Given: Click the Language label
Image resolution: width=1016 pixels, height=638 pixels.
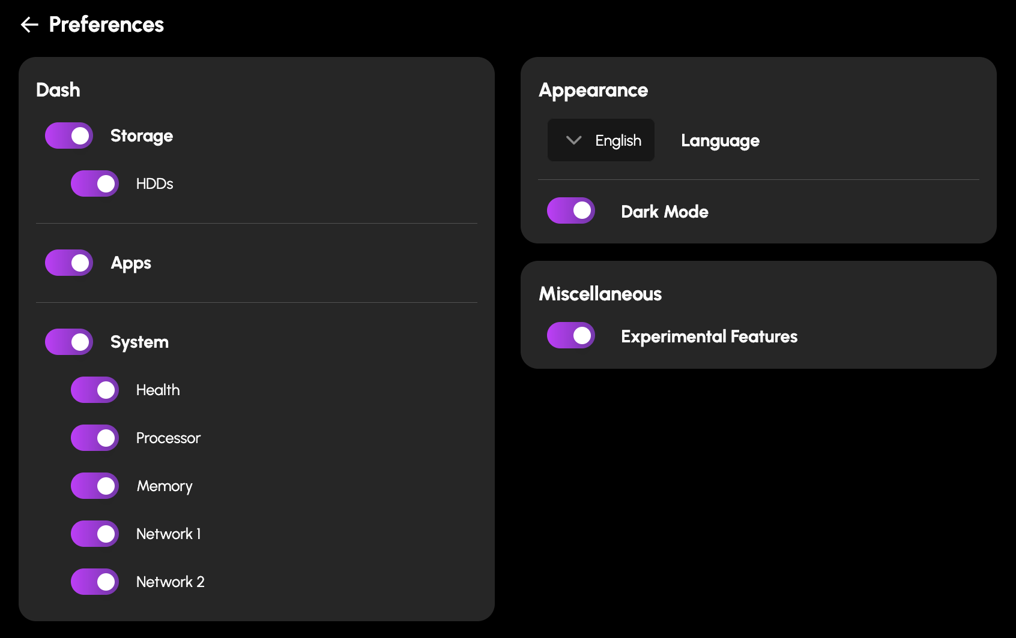Looking at the screenshot, I should pyautogui.click(x=719, y=140).
